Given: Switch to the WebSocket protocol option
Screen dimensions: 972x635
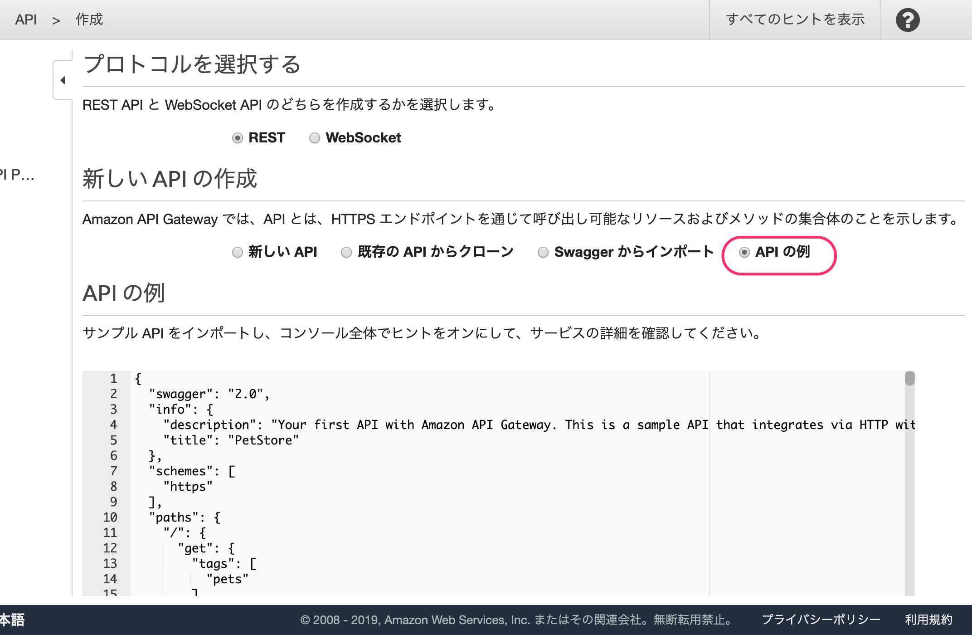Looking at the screenshot, I should pyautogui.click(x=315, y=138).
